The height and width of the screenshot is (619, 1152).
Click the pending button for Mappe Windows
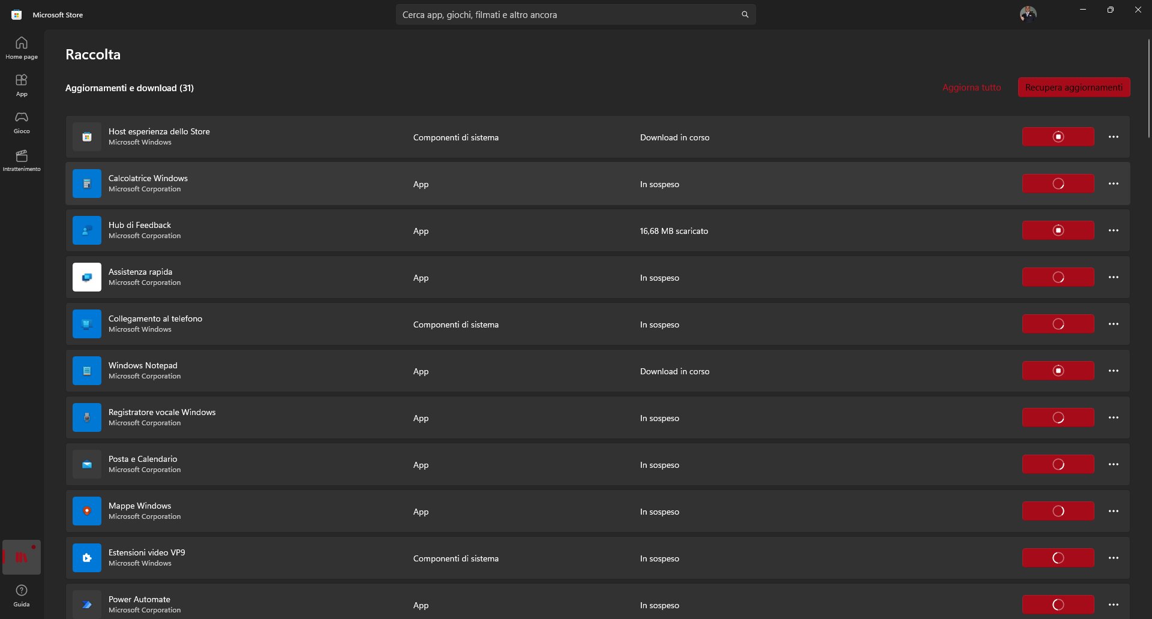pyautogui.click(x=1058, y=511)
